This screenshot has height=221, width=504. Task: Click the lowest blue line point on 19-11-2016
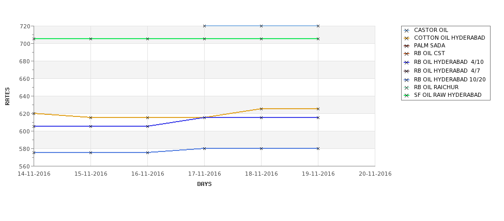click(318, 148)
